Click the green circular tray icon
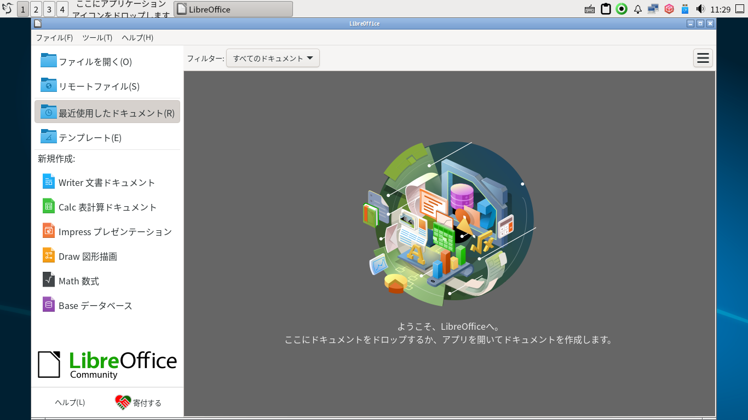Viewport: 748px width, 420px height. (622, 9)
